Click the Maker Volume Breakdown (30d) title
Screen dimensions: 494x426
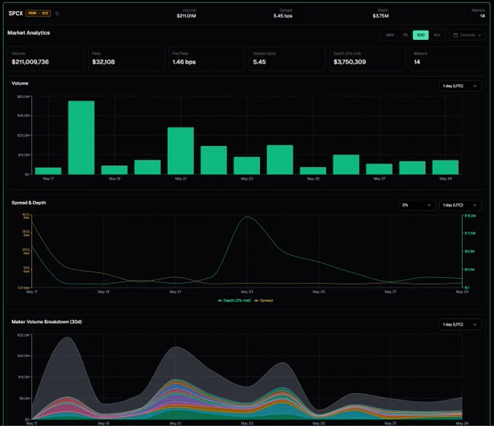[46, 321]
